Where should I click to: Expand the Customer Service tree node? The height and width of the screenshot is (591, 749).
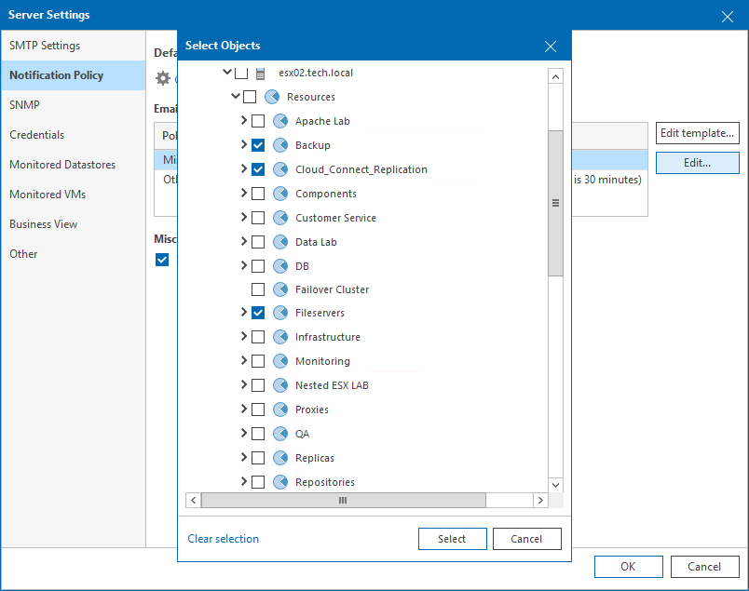pyautogui.click(x=244, y=218)
